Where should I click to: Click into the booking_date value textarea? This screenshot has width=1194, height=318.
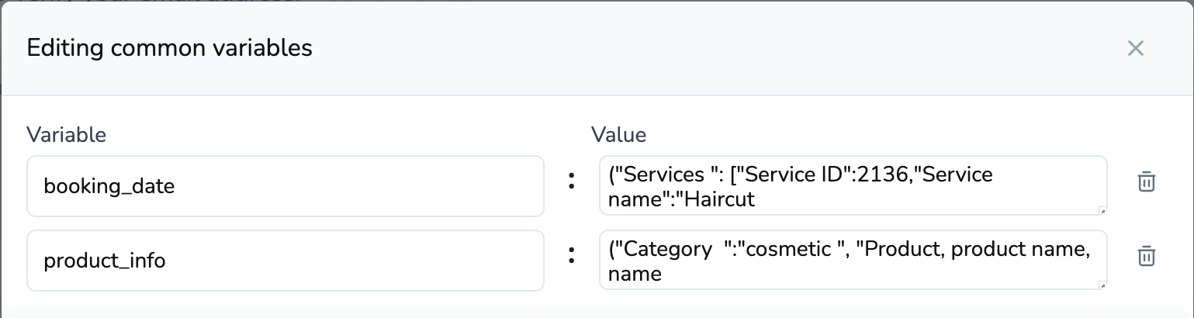click(852, 186)
